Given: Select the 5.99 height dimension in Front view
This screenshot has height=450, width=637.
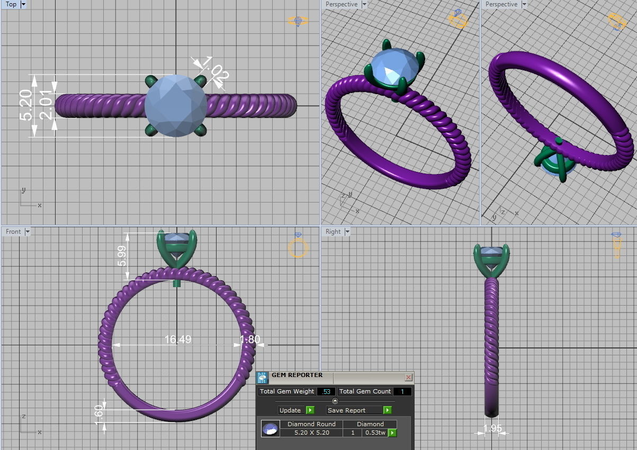Looking at the screenshot, I should [x=122, y=256].
